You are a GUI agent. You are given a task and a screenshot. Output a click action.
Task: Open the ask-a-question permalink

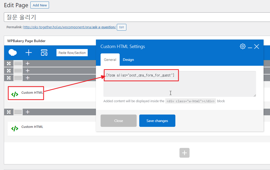click(70, 27)
